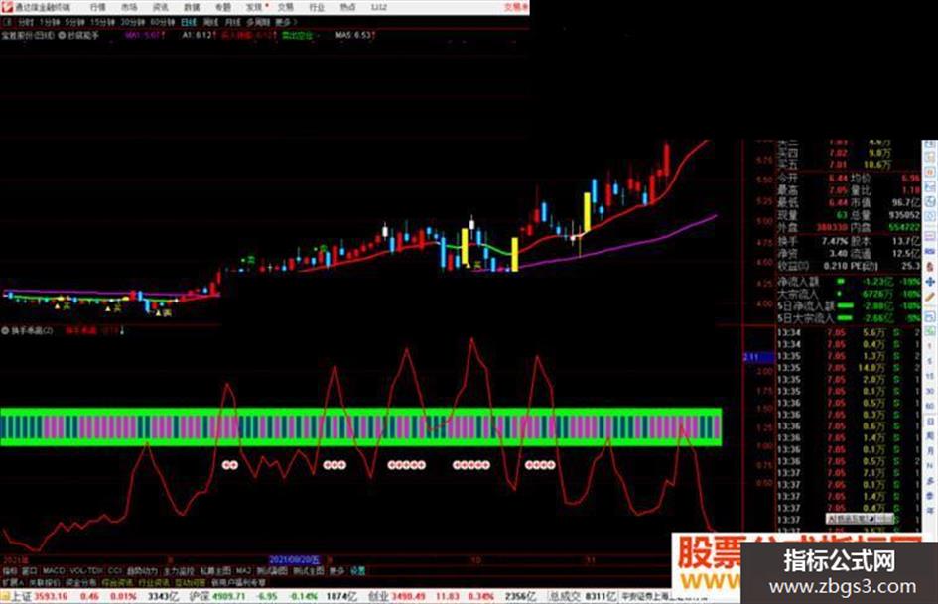
Task: Click the 沪深 index value 4909.71
Action: pos(229,596)
